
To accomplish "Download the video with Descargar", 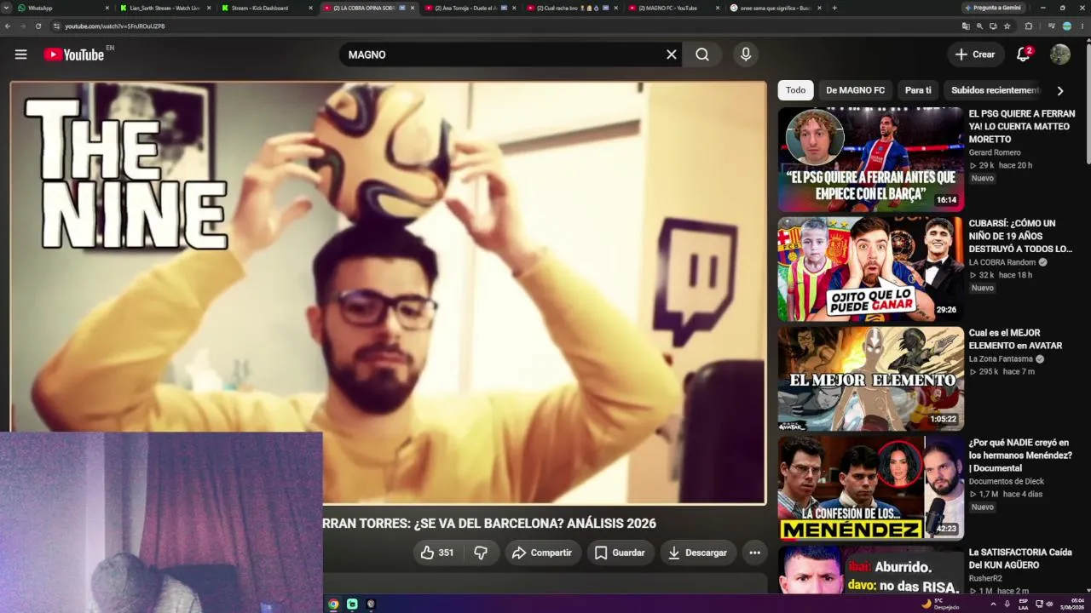I will pyautogui.click(x=697, y=553).
